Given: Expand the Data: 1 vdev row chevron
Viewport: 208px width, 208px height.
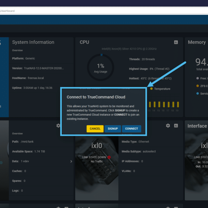Looking at the screenshot, I should (x=71, y=161).
